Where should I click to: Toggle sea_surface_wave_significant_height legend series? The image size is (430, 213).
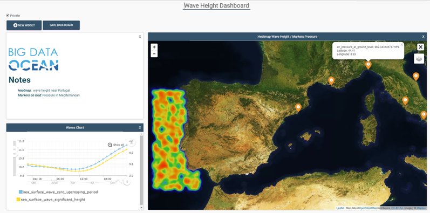(x=51, y=200)
